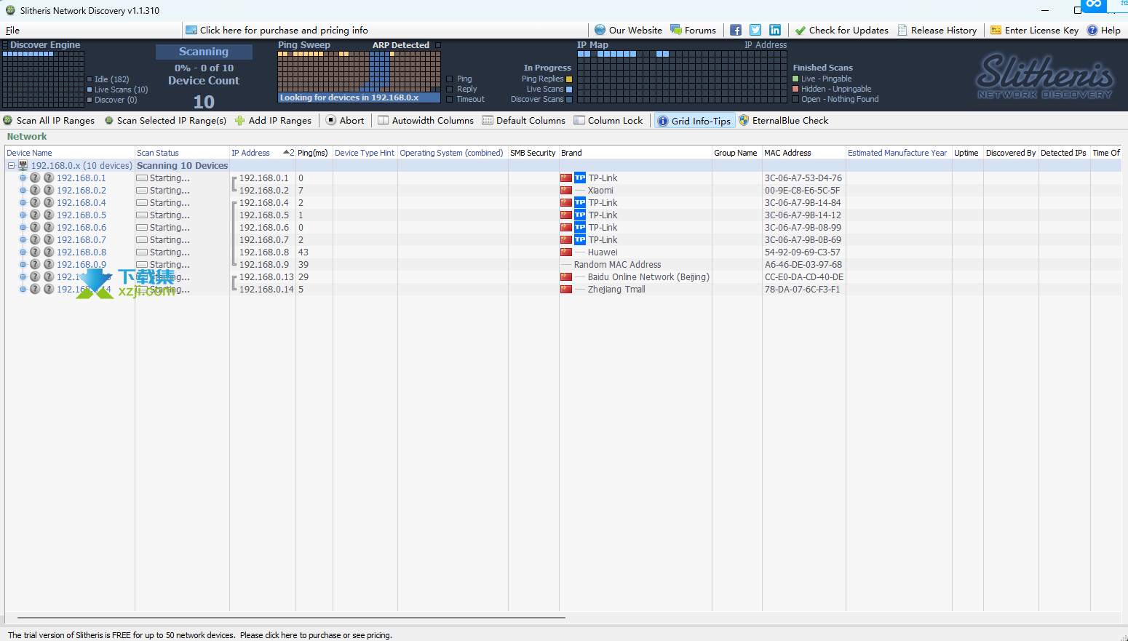The image size is (1128, 641).
Task: Click the EternalBlue Check shield icon
Action: click(x=744, y=120)
